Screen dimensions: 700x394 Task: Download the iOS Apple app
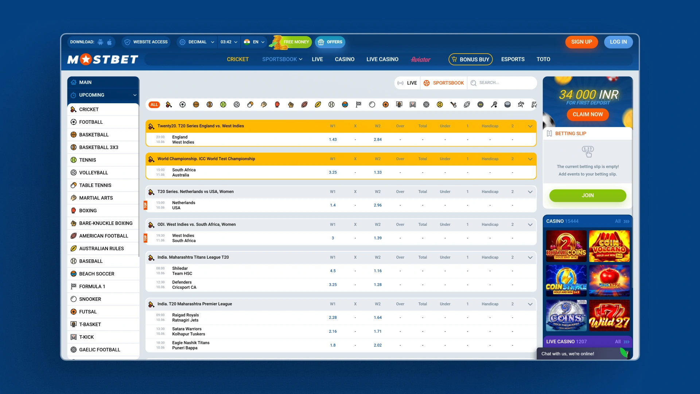coord(109,42)
